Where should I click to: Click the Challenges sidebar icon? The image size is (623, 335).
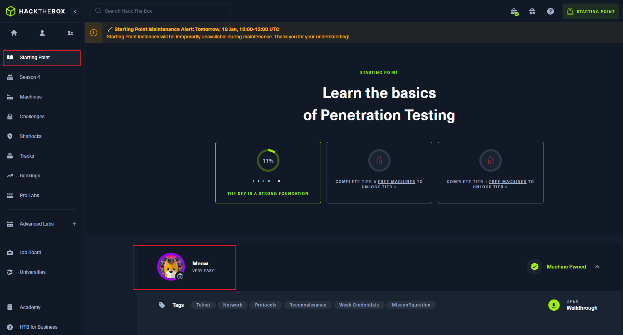(10, 116)
